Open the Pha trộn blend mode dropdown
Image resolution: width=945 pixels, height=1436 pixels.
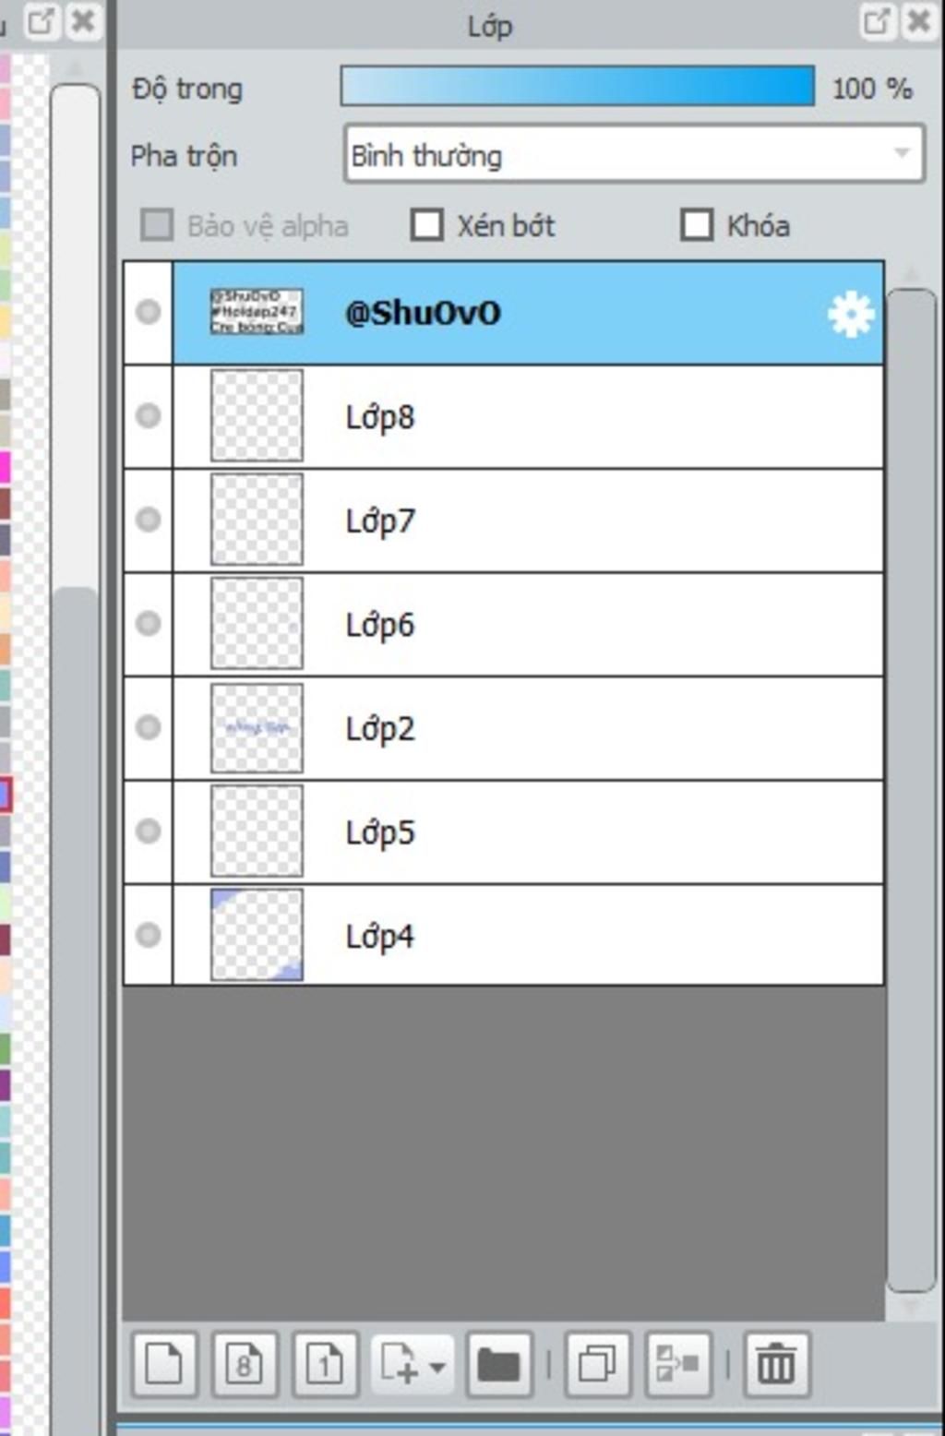click(634, 154)
